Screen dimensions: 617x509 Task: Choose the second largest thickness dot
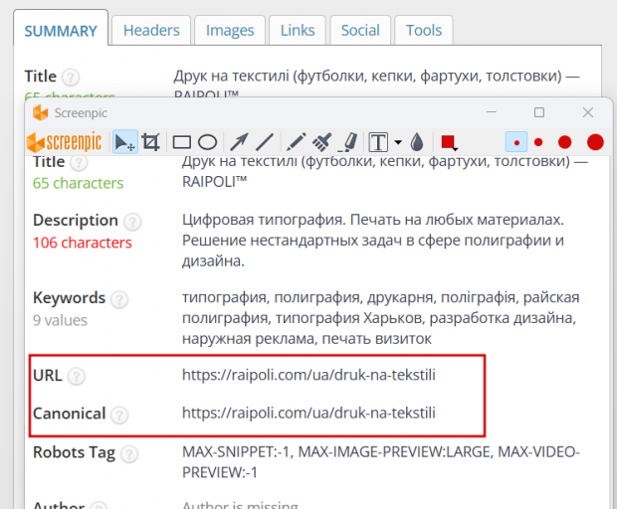tap(564, 142)
